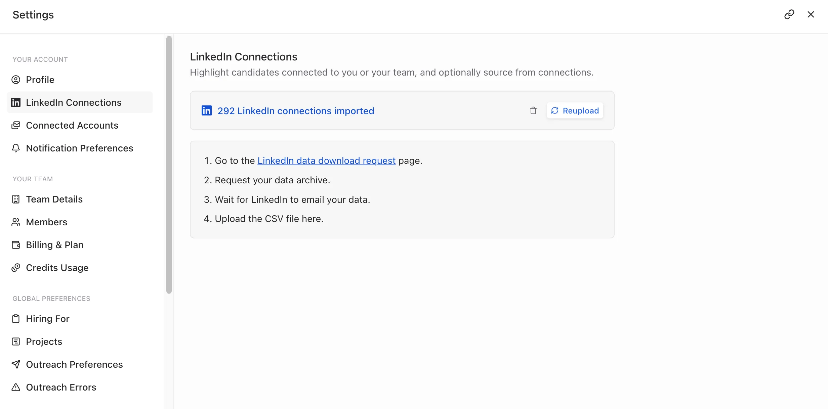Image resolution: width=828 pixels, height=409 pixels.
Task: Show the Members page
Action: [80, 222]
